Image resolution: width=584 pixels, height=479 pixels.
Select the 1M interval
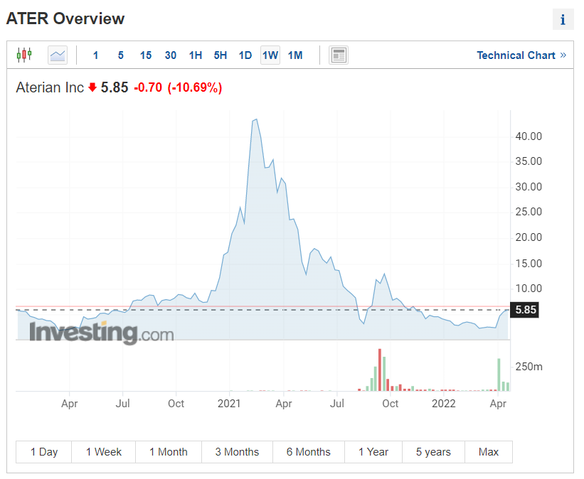pyautogui.click(x=295, y=55)
